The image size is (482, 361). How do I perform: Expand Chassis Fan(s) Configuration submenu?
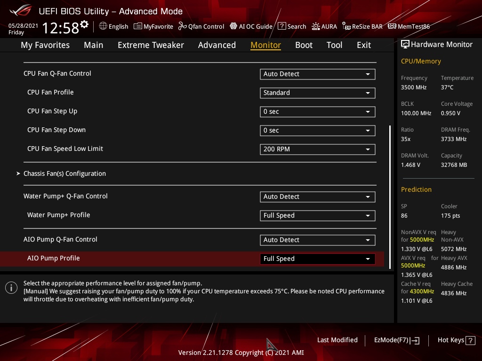pos(64,173)
